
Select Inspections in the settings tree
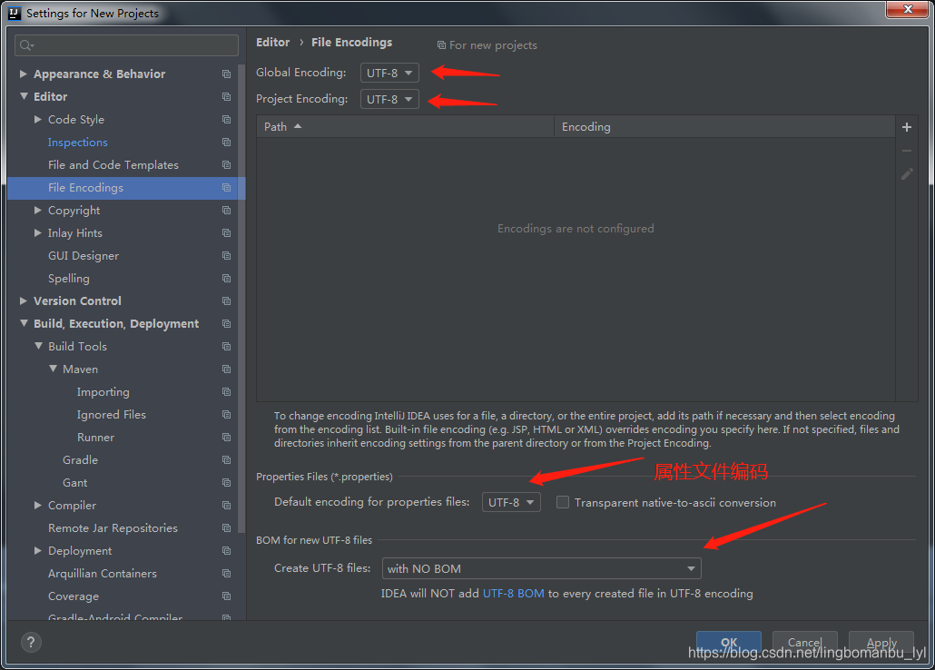pyautogui.click(x=77, y=142)
